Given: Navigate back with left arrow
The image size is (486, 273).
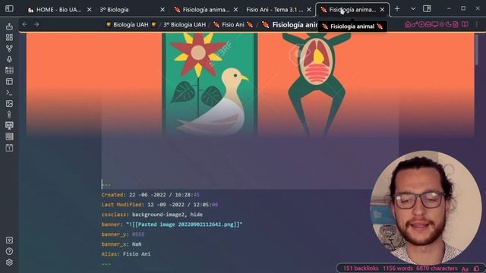Looking at the screenshot, I should (x=25, y=24).
